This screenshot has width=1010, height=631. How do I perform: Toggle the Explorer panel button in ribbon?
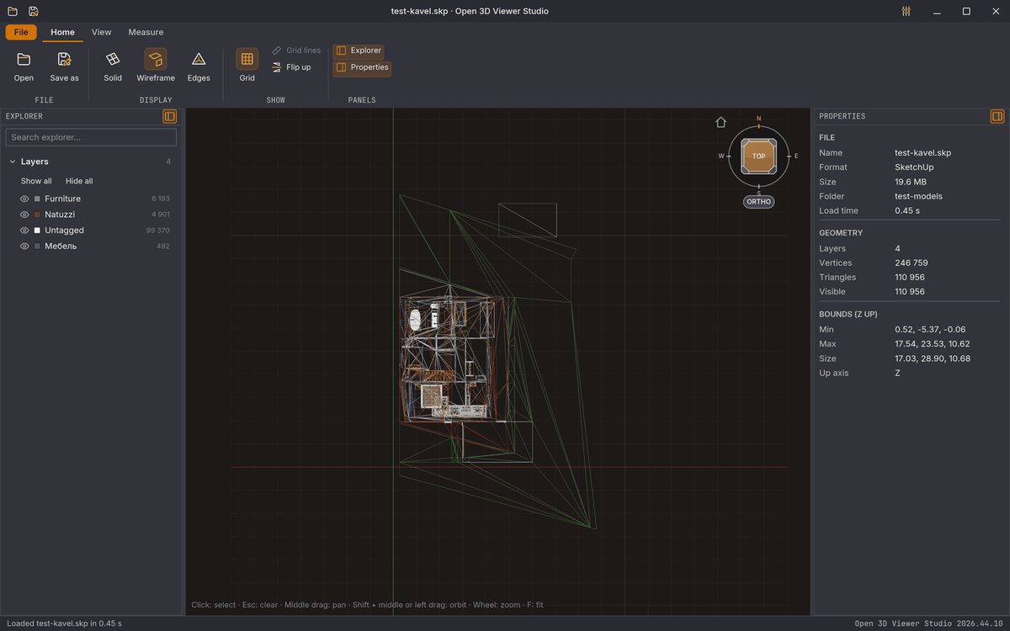pyautogui.click(x=359, y=50)
